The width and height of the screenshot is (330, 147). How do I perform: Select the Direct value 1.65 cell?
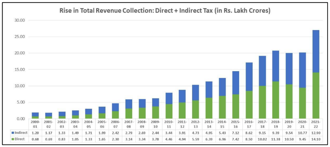coord(102,139)
